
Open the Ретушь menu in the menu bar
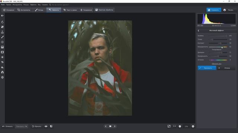[x=26, y=5]
